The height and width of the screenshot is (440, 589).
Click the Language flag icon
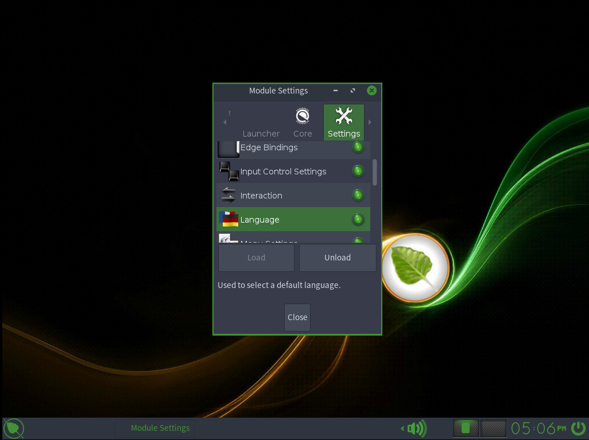[228, 220]
